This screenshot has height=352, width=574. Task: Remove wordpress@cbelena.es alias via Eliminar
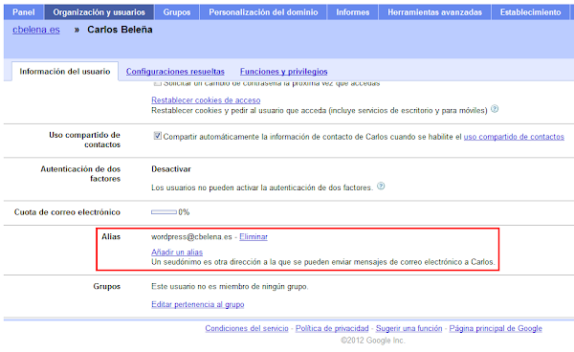coord(254,237)
